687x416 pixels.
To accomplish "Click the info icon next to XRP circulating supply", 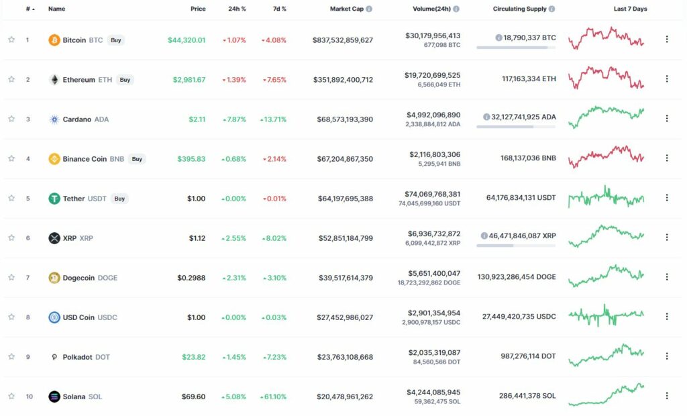I will (x=484, y=236).
